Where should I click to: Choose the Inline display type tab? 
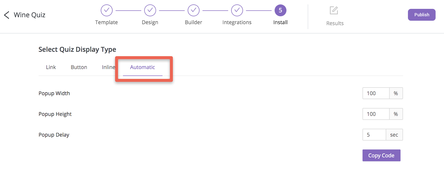pos(109,67)
